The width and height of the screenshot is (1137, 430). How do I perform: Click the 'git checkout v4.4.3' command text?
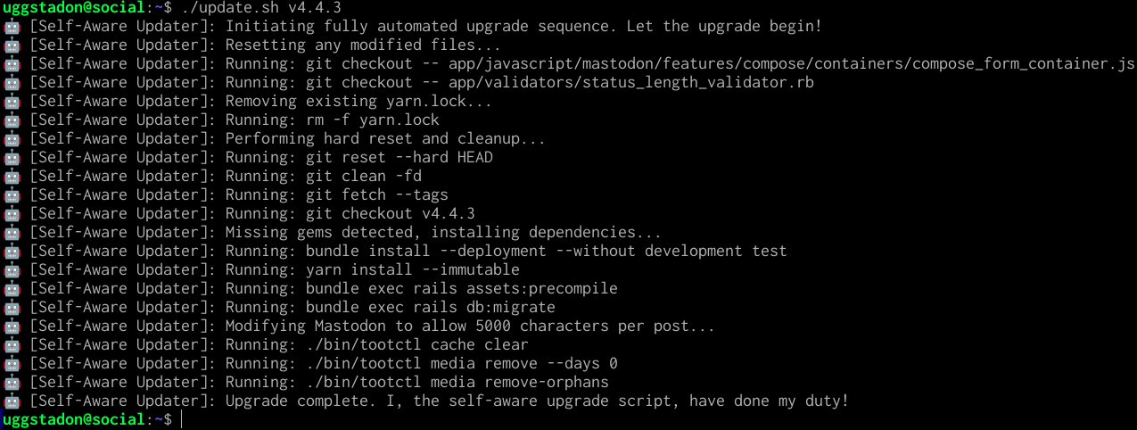[x=391, y=214]
